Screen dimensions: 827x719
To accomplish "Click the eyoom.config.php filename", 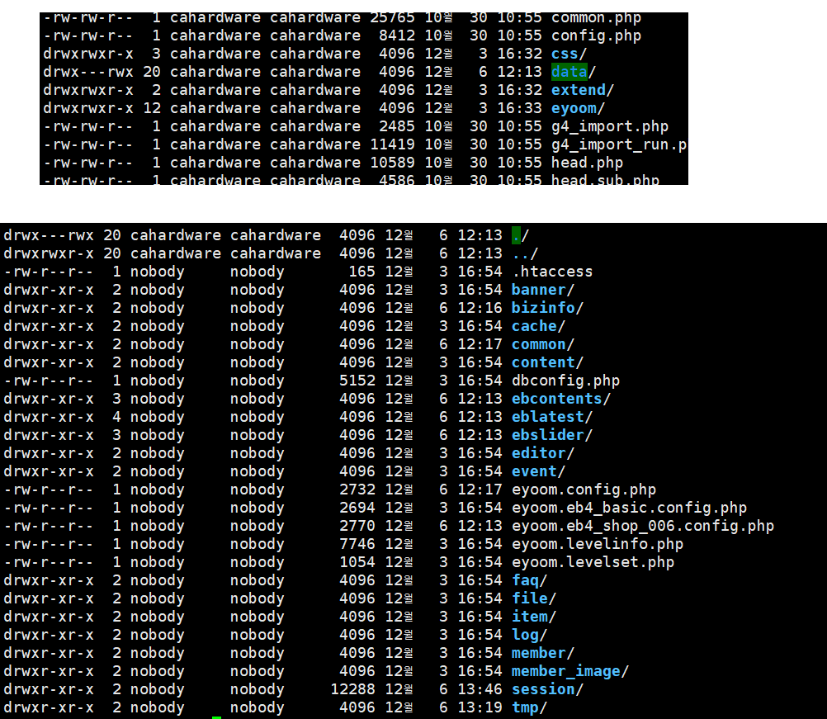I will [584, 490].
